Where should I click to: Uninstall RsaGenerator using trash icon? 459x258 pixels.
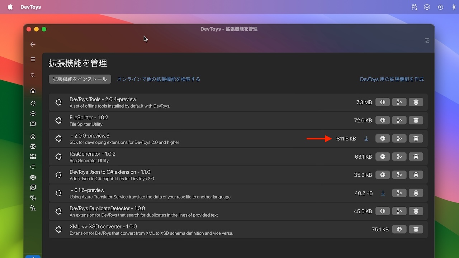416,157
